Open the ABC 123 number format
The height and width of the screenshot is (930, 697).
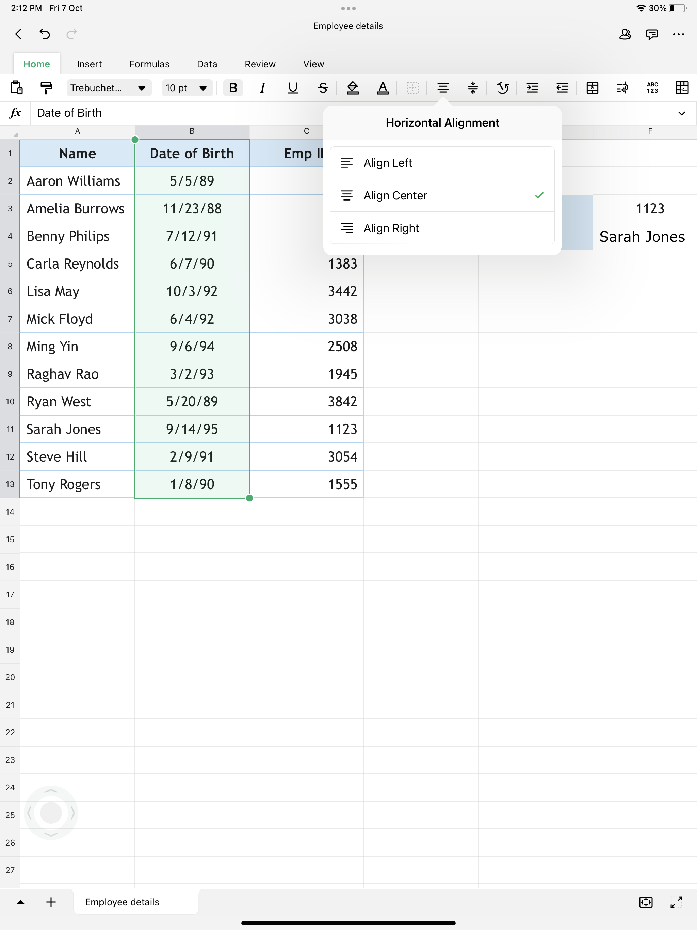[x=652, y=88]
